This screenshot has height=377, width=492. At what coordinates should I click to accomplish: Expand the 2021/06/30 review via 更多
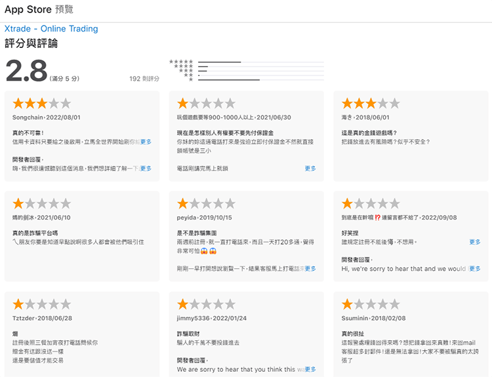pos(310,169)
